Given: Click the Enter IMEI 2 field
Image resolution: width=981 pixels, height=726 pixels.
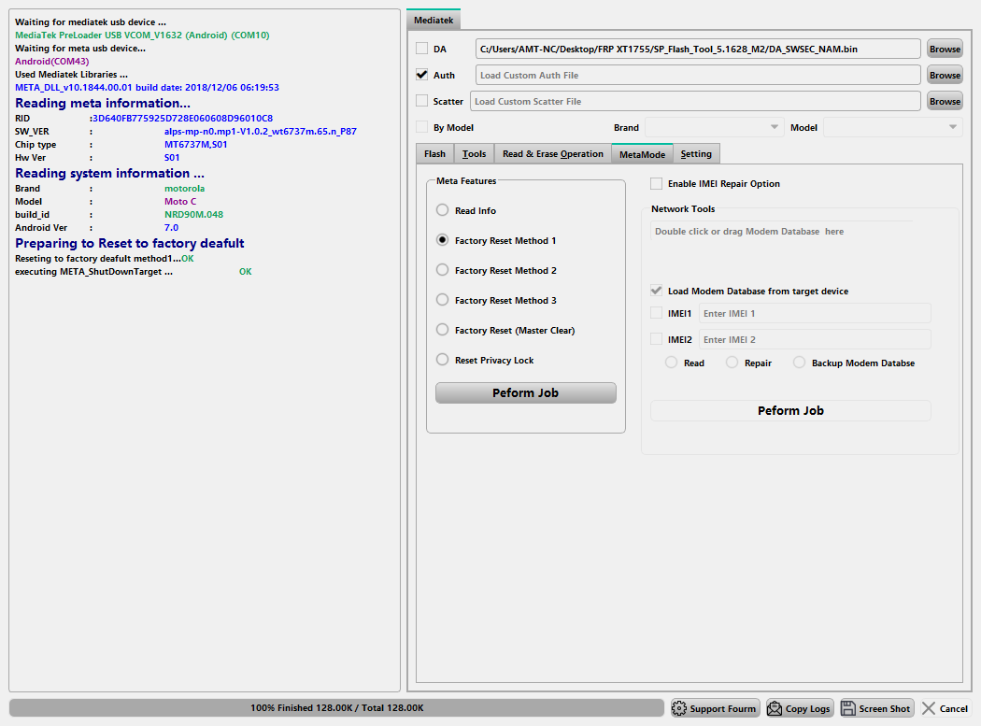Looking at the screenshot, I should coord(815,340).
